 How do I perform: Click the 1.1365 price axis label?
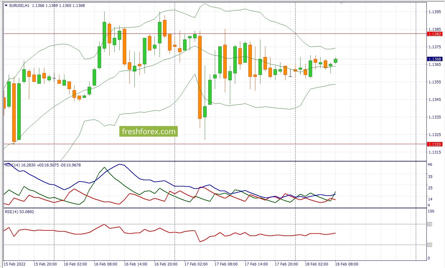tap(435, 64)
